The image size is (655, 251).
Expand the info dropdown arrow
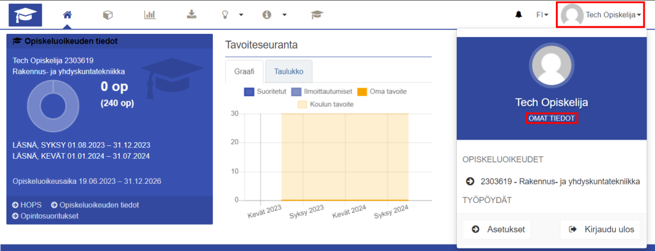[285, 15]
